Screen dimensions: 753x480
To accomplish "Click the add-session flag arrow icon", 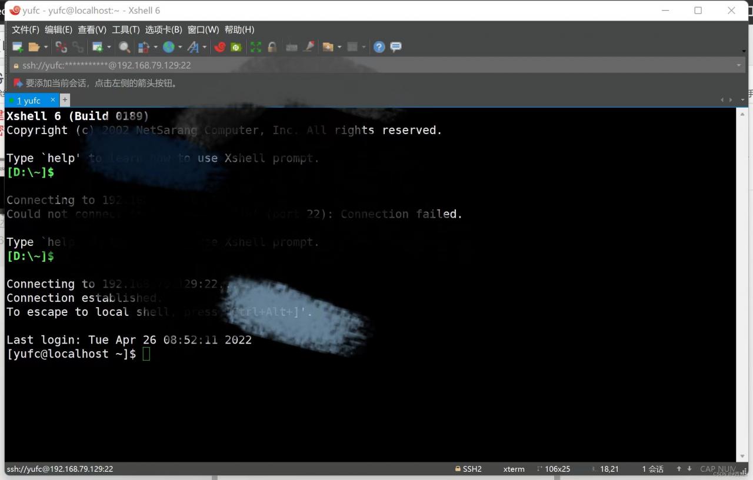I will coord(18,83).
